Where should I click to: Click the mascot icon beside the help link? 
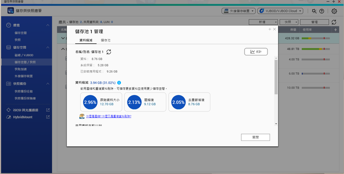click(x=82, y=116)
